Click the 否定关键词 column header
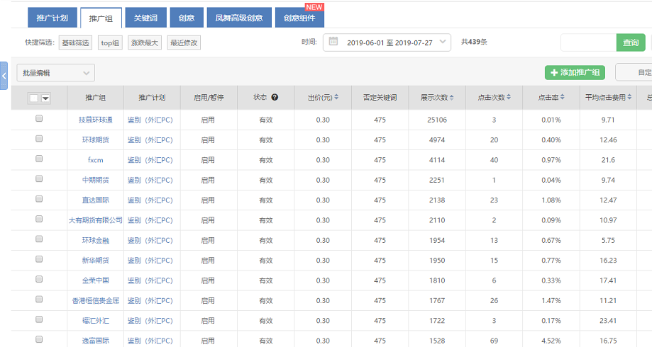This screenshot has width=652, height=347. pyautogui.click(x=380, y=98)
